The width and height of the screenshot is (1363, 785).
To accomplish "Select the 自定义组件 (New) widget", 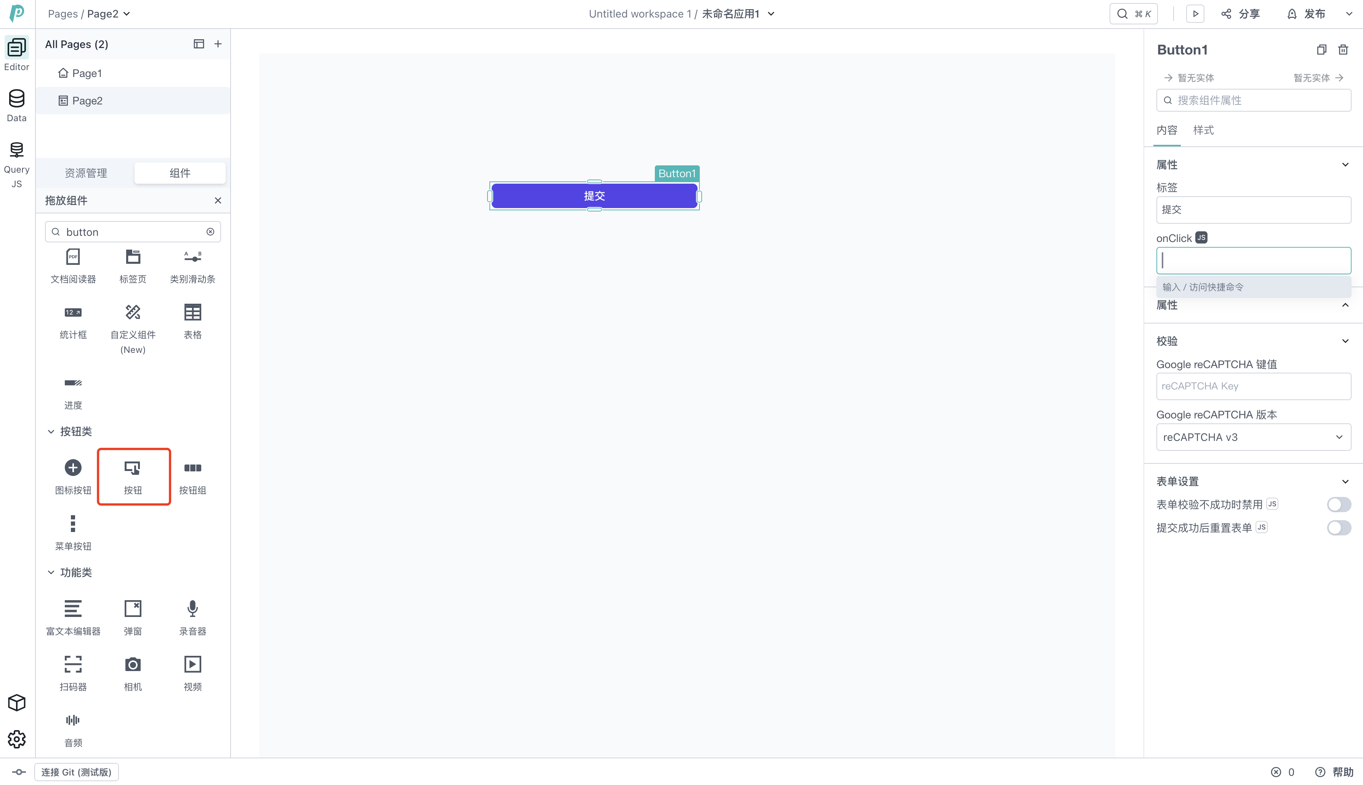I will click(133, 329).
